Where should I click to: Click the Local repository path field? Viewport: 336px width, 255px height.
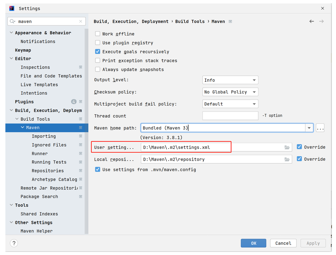point(216,159)
